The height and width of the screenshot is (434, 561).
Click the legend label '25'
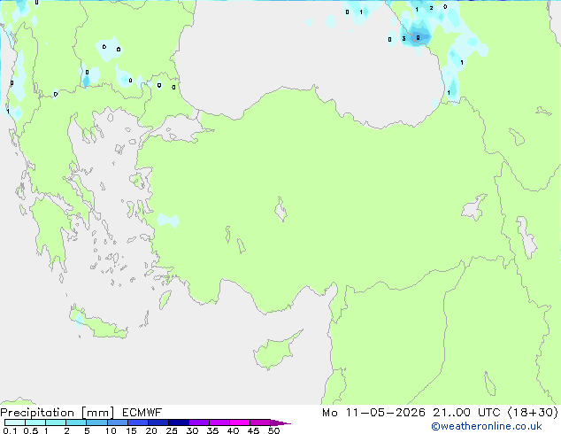[x=172, y=430]
